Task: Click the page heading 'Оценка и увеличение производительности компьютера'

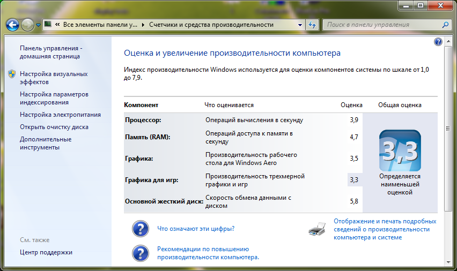Action: 232,53
